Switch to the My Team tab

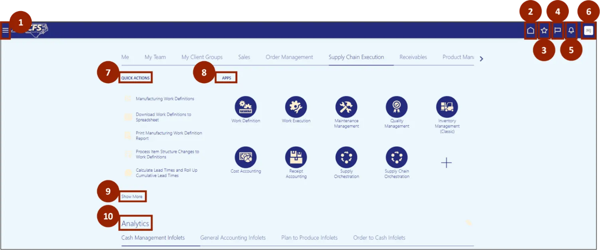click(155, 57)
